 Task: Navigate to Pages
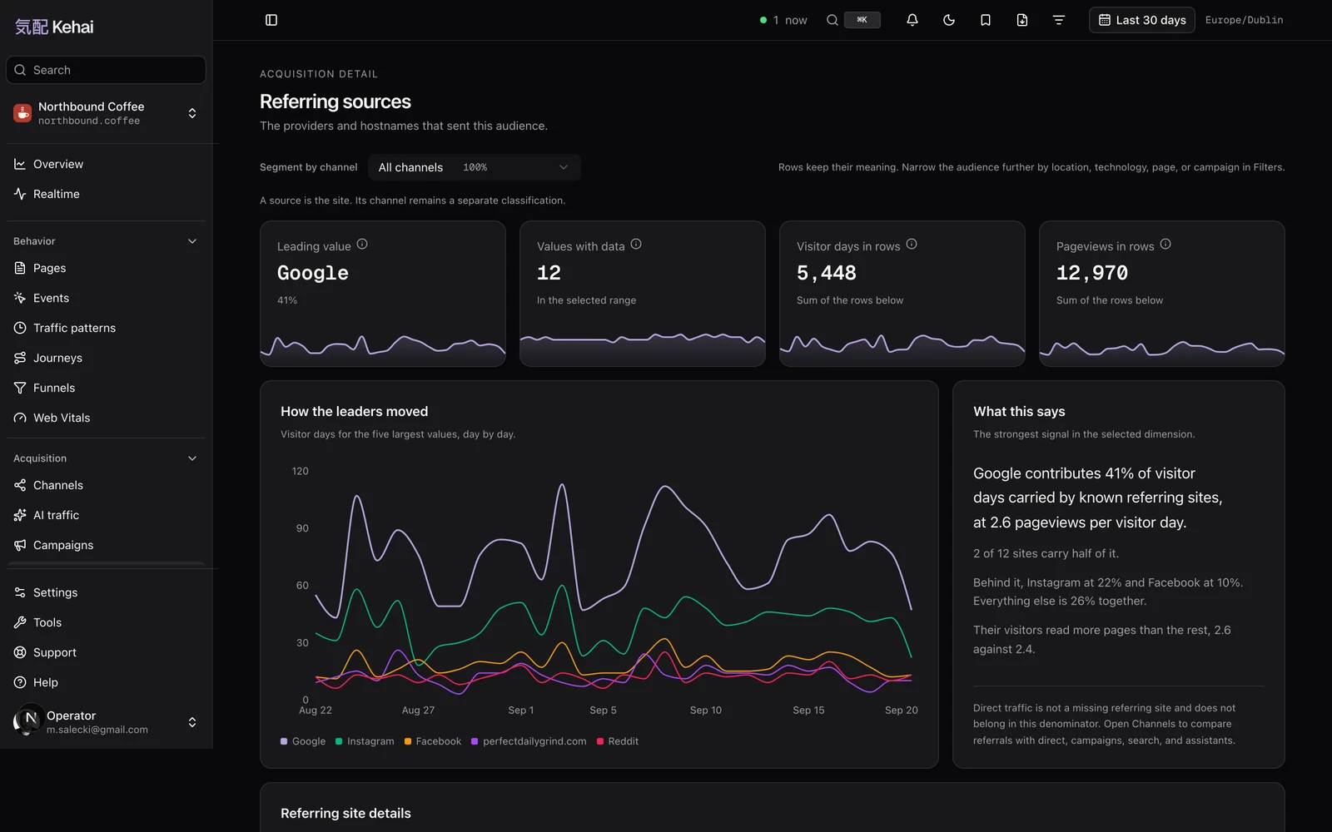click(x=106, y=268)
